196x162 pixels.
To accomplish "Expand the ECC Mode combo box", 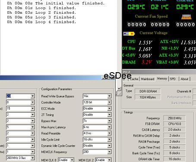I will click(x=109, y=108).
